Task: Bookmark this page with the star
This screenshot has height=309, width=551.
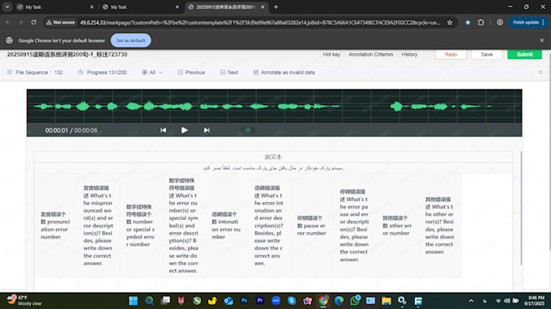Action: [x=450, y=23]
